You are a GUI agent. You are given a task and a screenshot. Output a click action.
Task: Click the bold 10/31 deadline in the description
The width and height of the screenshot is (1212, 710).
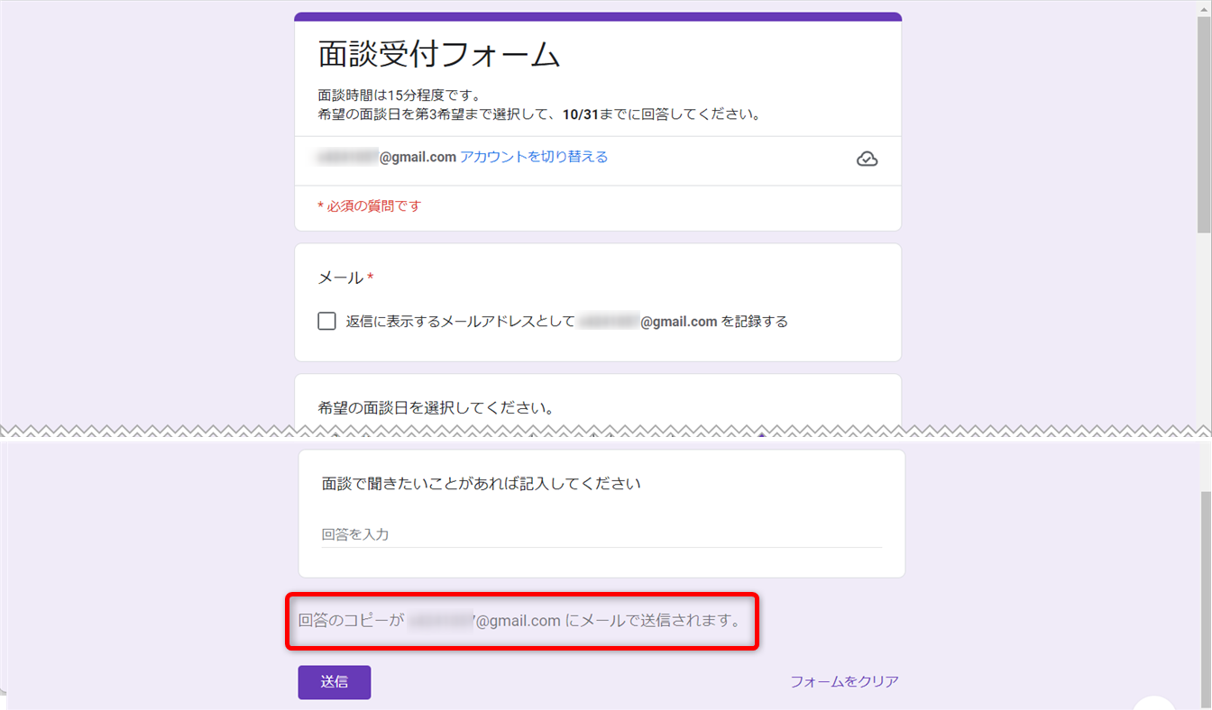pos(579,114)
